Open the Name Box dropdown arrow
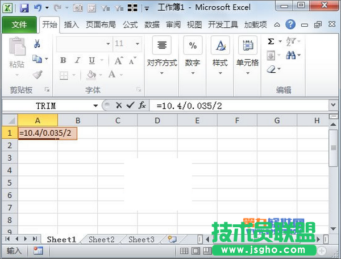 pyautogui.click(x=95, y=106)
